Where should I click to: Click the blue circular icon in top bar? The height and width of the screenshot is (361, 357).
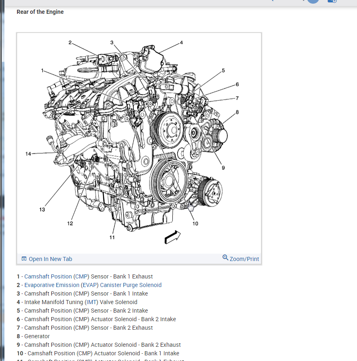(x=313, y=2)
